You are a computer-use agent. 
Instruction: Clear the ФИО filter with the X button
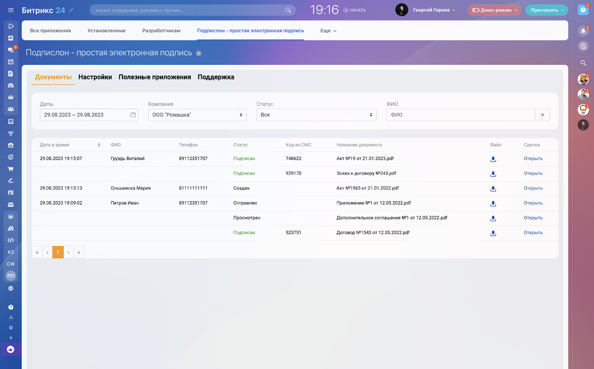(542, 115)
